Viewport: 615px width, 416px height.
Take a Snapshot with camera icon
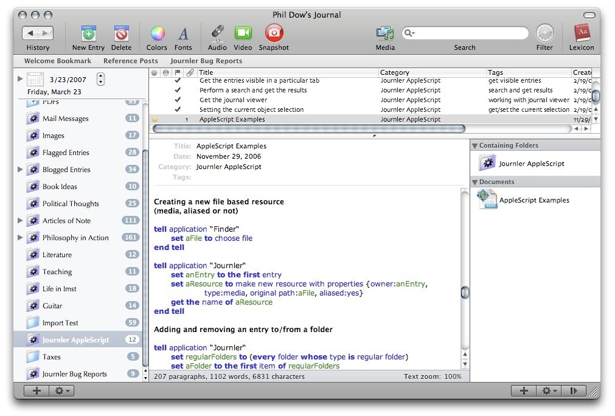tap(274, 33)
